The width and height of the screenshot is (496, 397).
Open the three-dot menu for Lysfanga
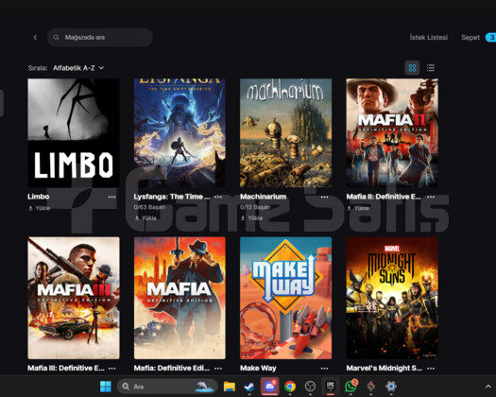click(x=218, y=197)
